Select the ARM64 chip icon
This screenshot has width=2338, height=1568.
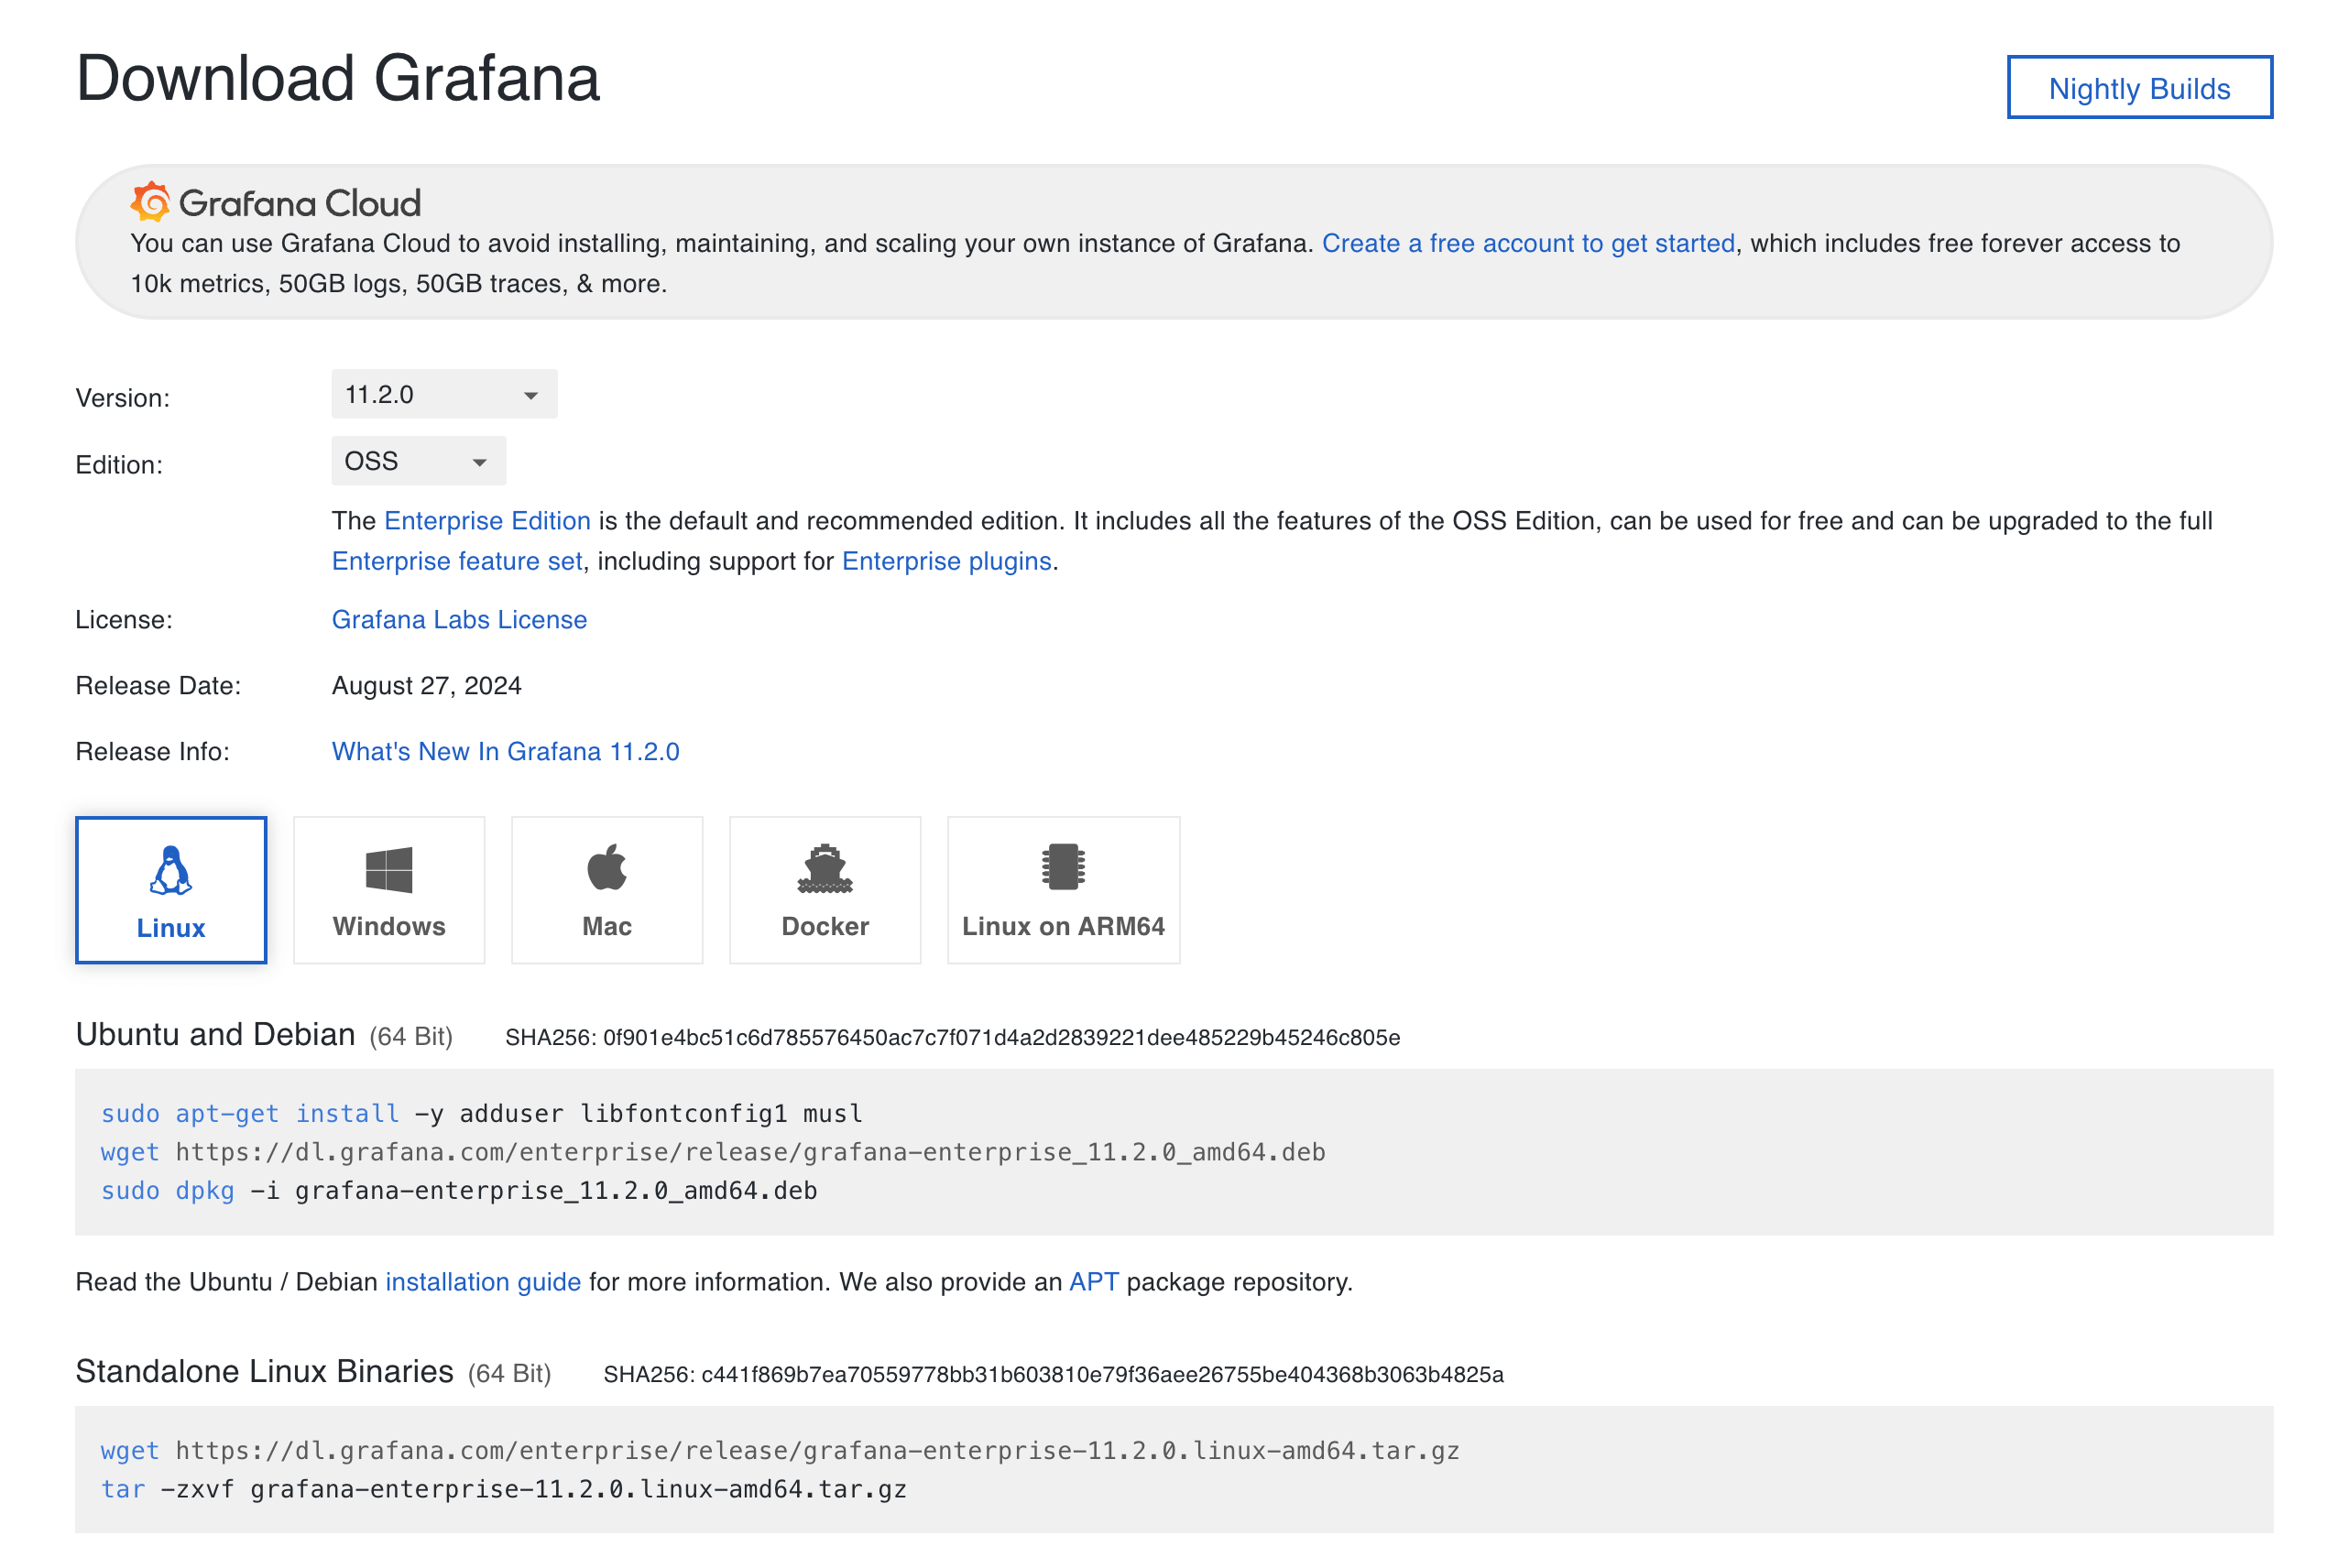tap(1063, 867)
